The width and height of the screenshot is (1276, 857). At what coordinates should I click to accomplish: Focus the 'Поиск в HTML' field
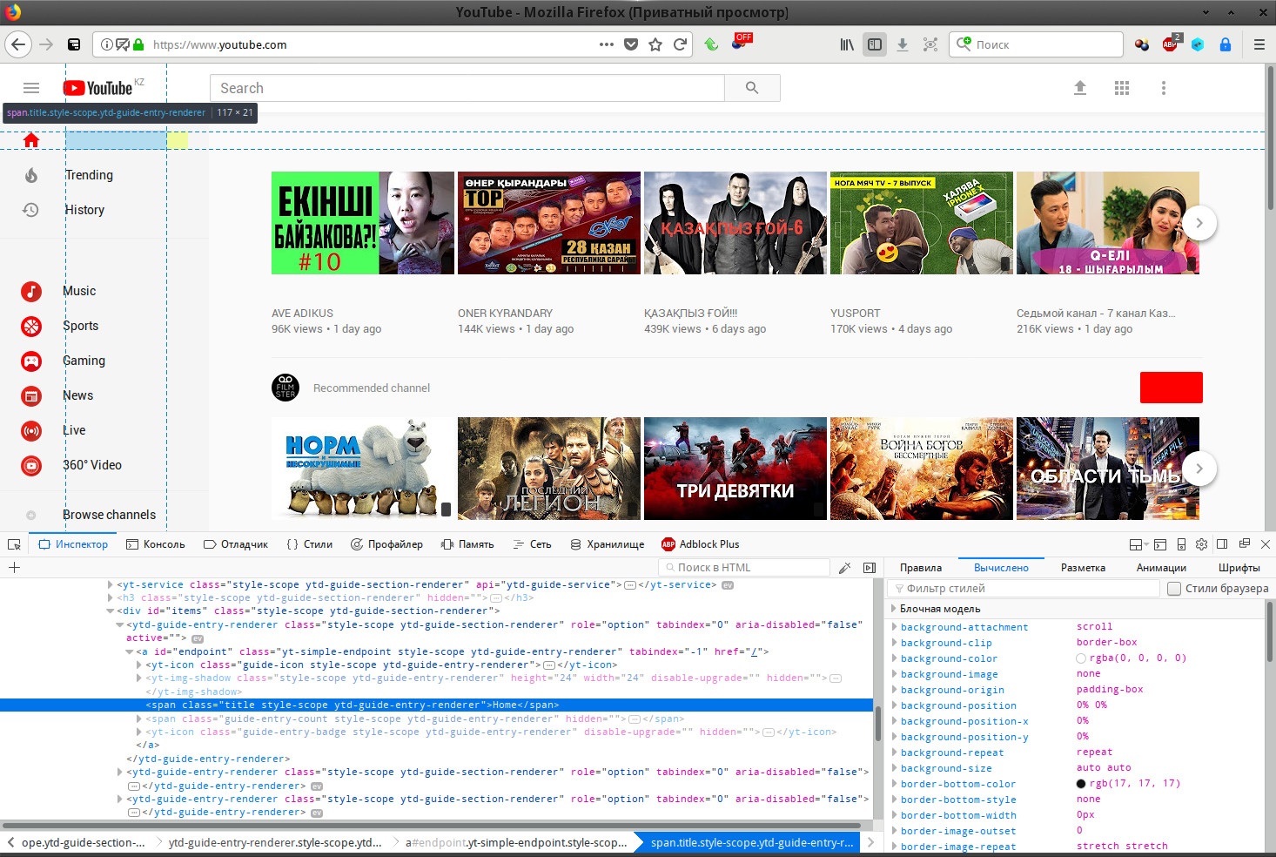point(744,568)
